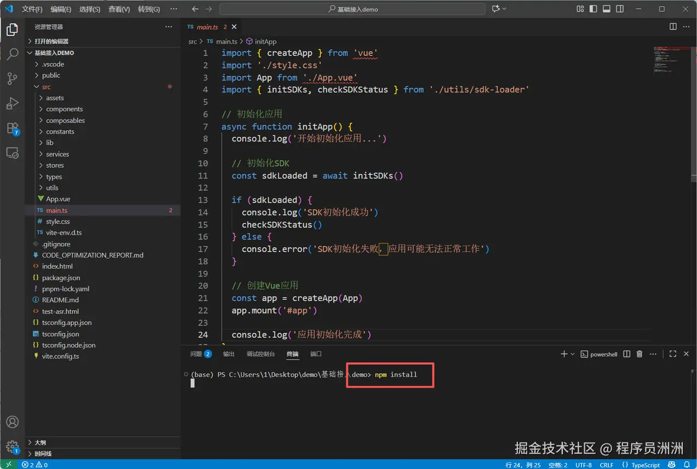Screen dimensions: 697x469
Task: Open the Manage settings gear
Action: pyautogui.click(x=12, y=447)
